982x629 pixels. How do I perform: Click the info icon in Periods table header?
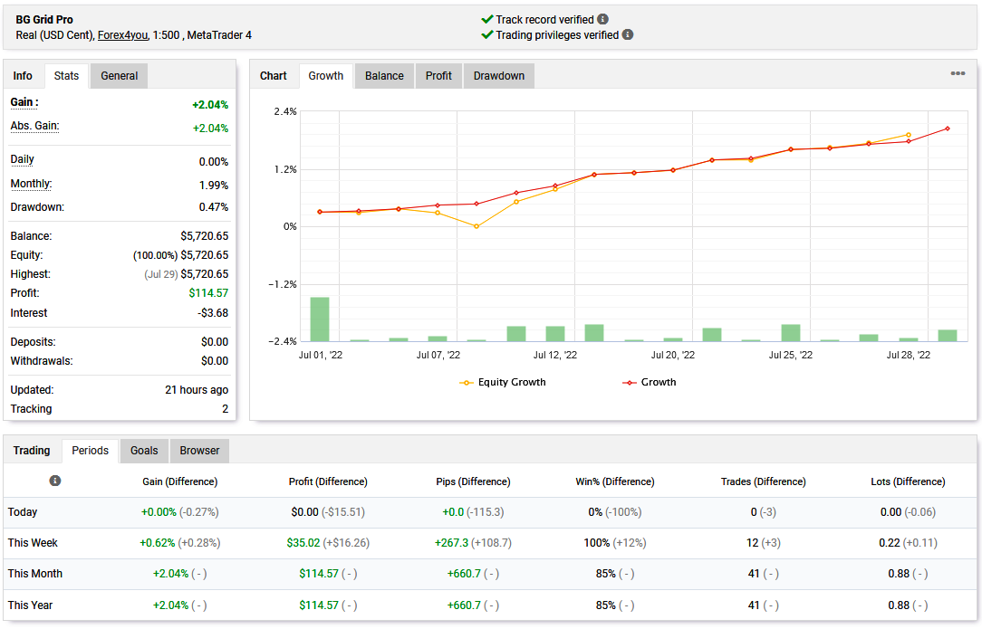pos(55,481)
